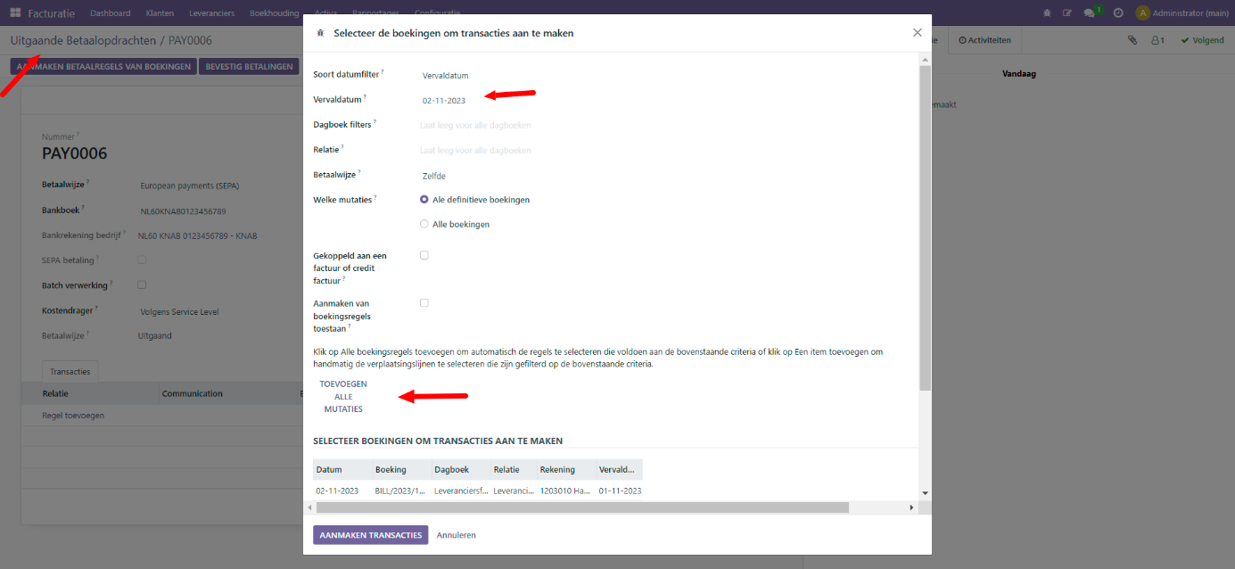Screen dimensions: 1235x569
Task: Open the activities clock icon in navbar
Action: coord(1118,13)
